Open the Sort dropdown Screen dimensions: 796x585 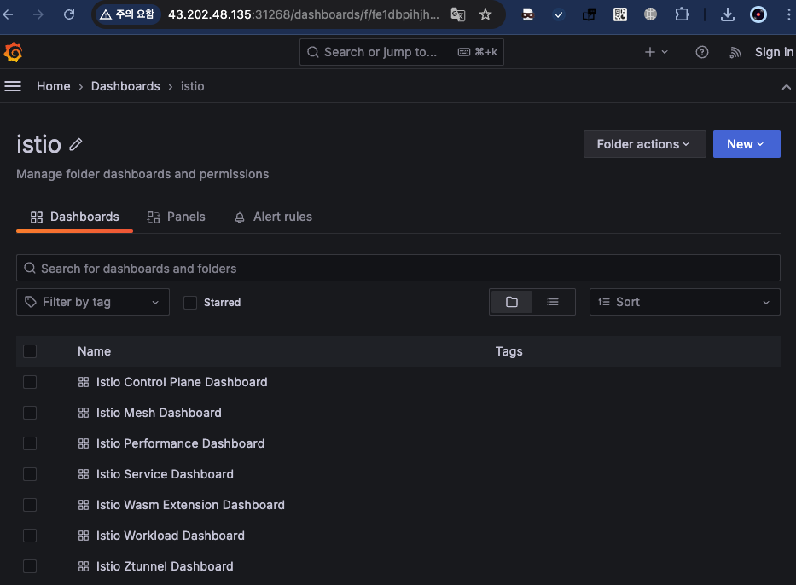[x=684, y=302]
